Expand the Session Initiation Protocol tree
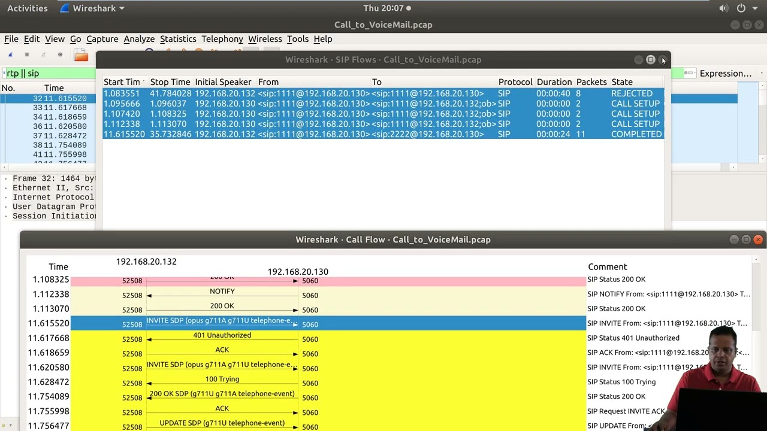The image size is (767, 431). 6,216
